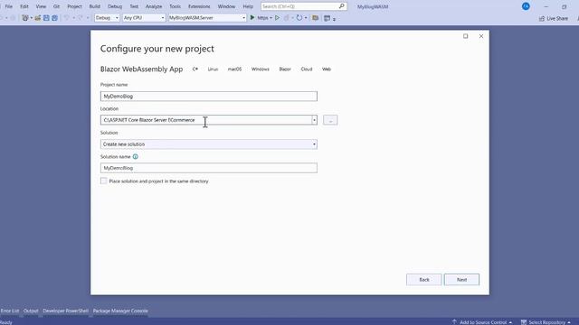Open the Window menu
Image resolution: width=579 pixels, height=325 pixels.
coord(226,6)
